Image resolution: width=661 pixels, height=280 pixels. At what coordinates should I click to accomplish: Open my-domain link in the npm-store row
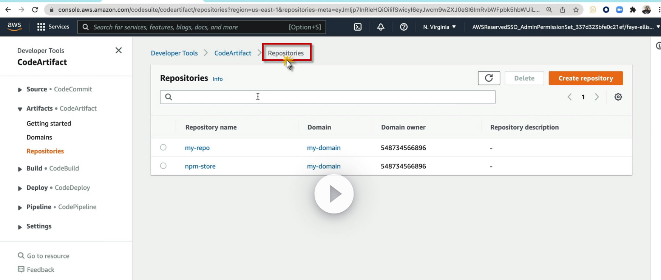324,166
